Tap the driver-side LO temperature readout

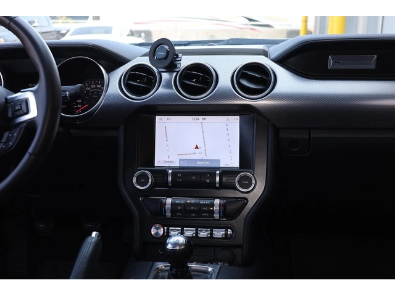(168, 119)
